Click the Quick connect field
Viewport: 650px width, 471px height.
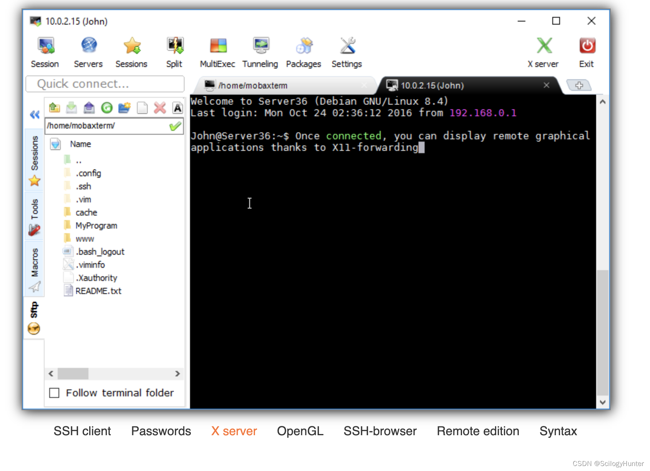pos(105,84)
